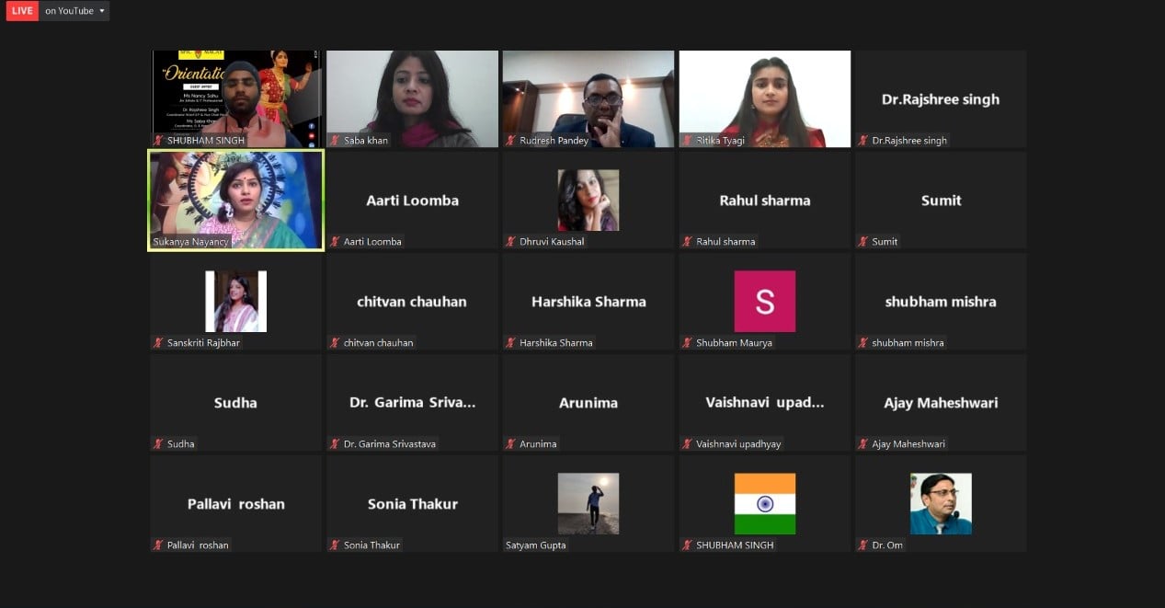Click the muted mic icon beside Sumit's name
This screenshot has height=608, width=1165.
tap(863, 242)
